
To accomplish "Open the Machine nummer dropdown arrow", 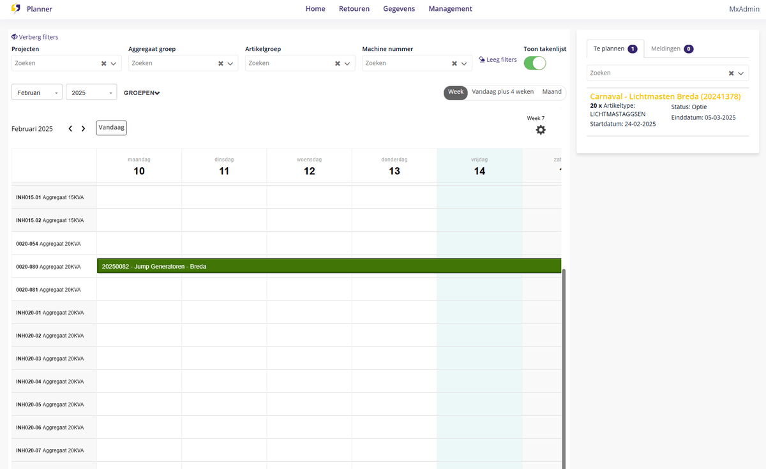I will pyautogui.click(x=464, y=63).
